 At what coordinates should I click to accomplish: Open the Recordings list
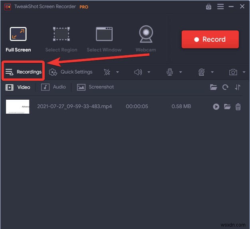tap(23, 72)
